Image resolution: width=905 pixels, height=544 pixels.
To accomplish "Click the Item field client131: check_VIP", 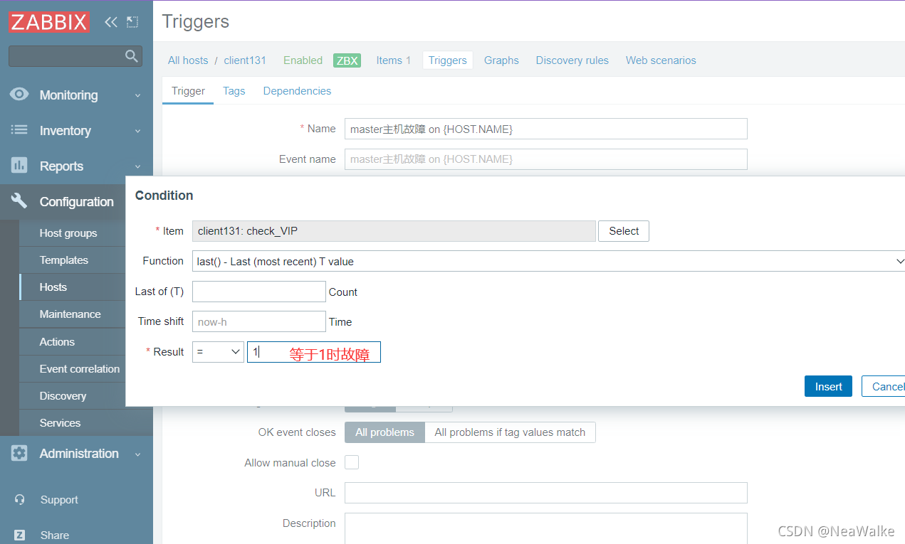I will pyautogui.click(x=394, y=231).
